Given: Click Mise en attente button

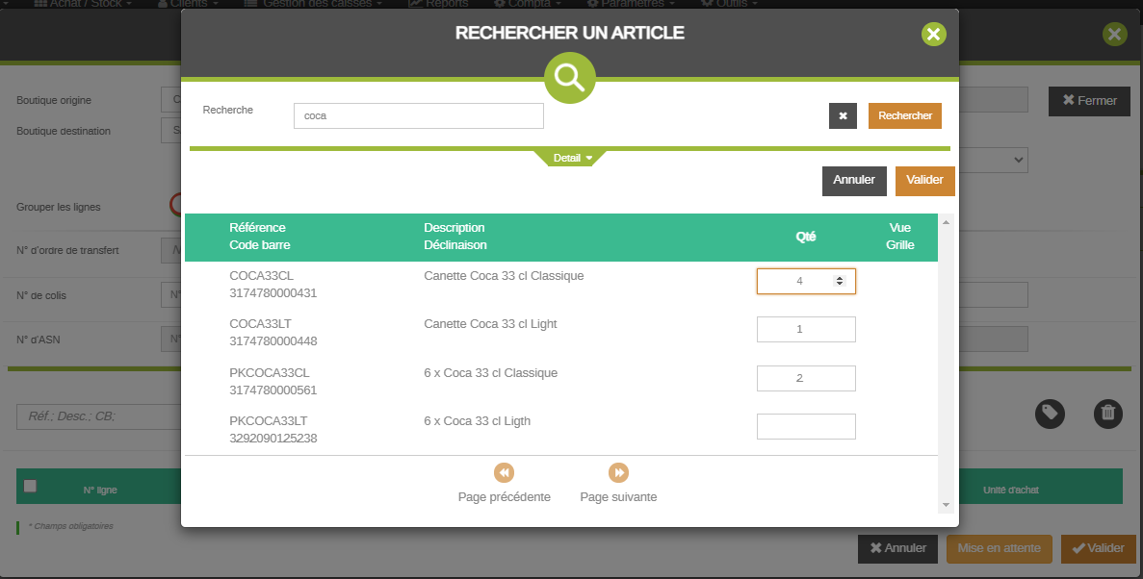Looking at the screenshot, I should point(1000,548).
